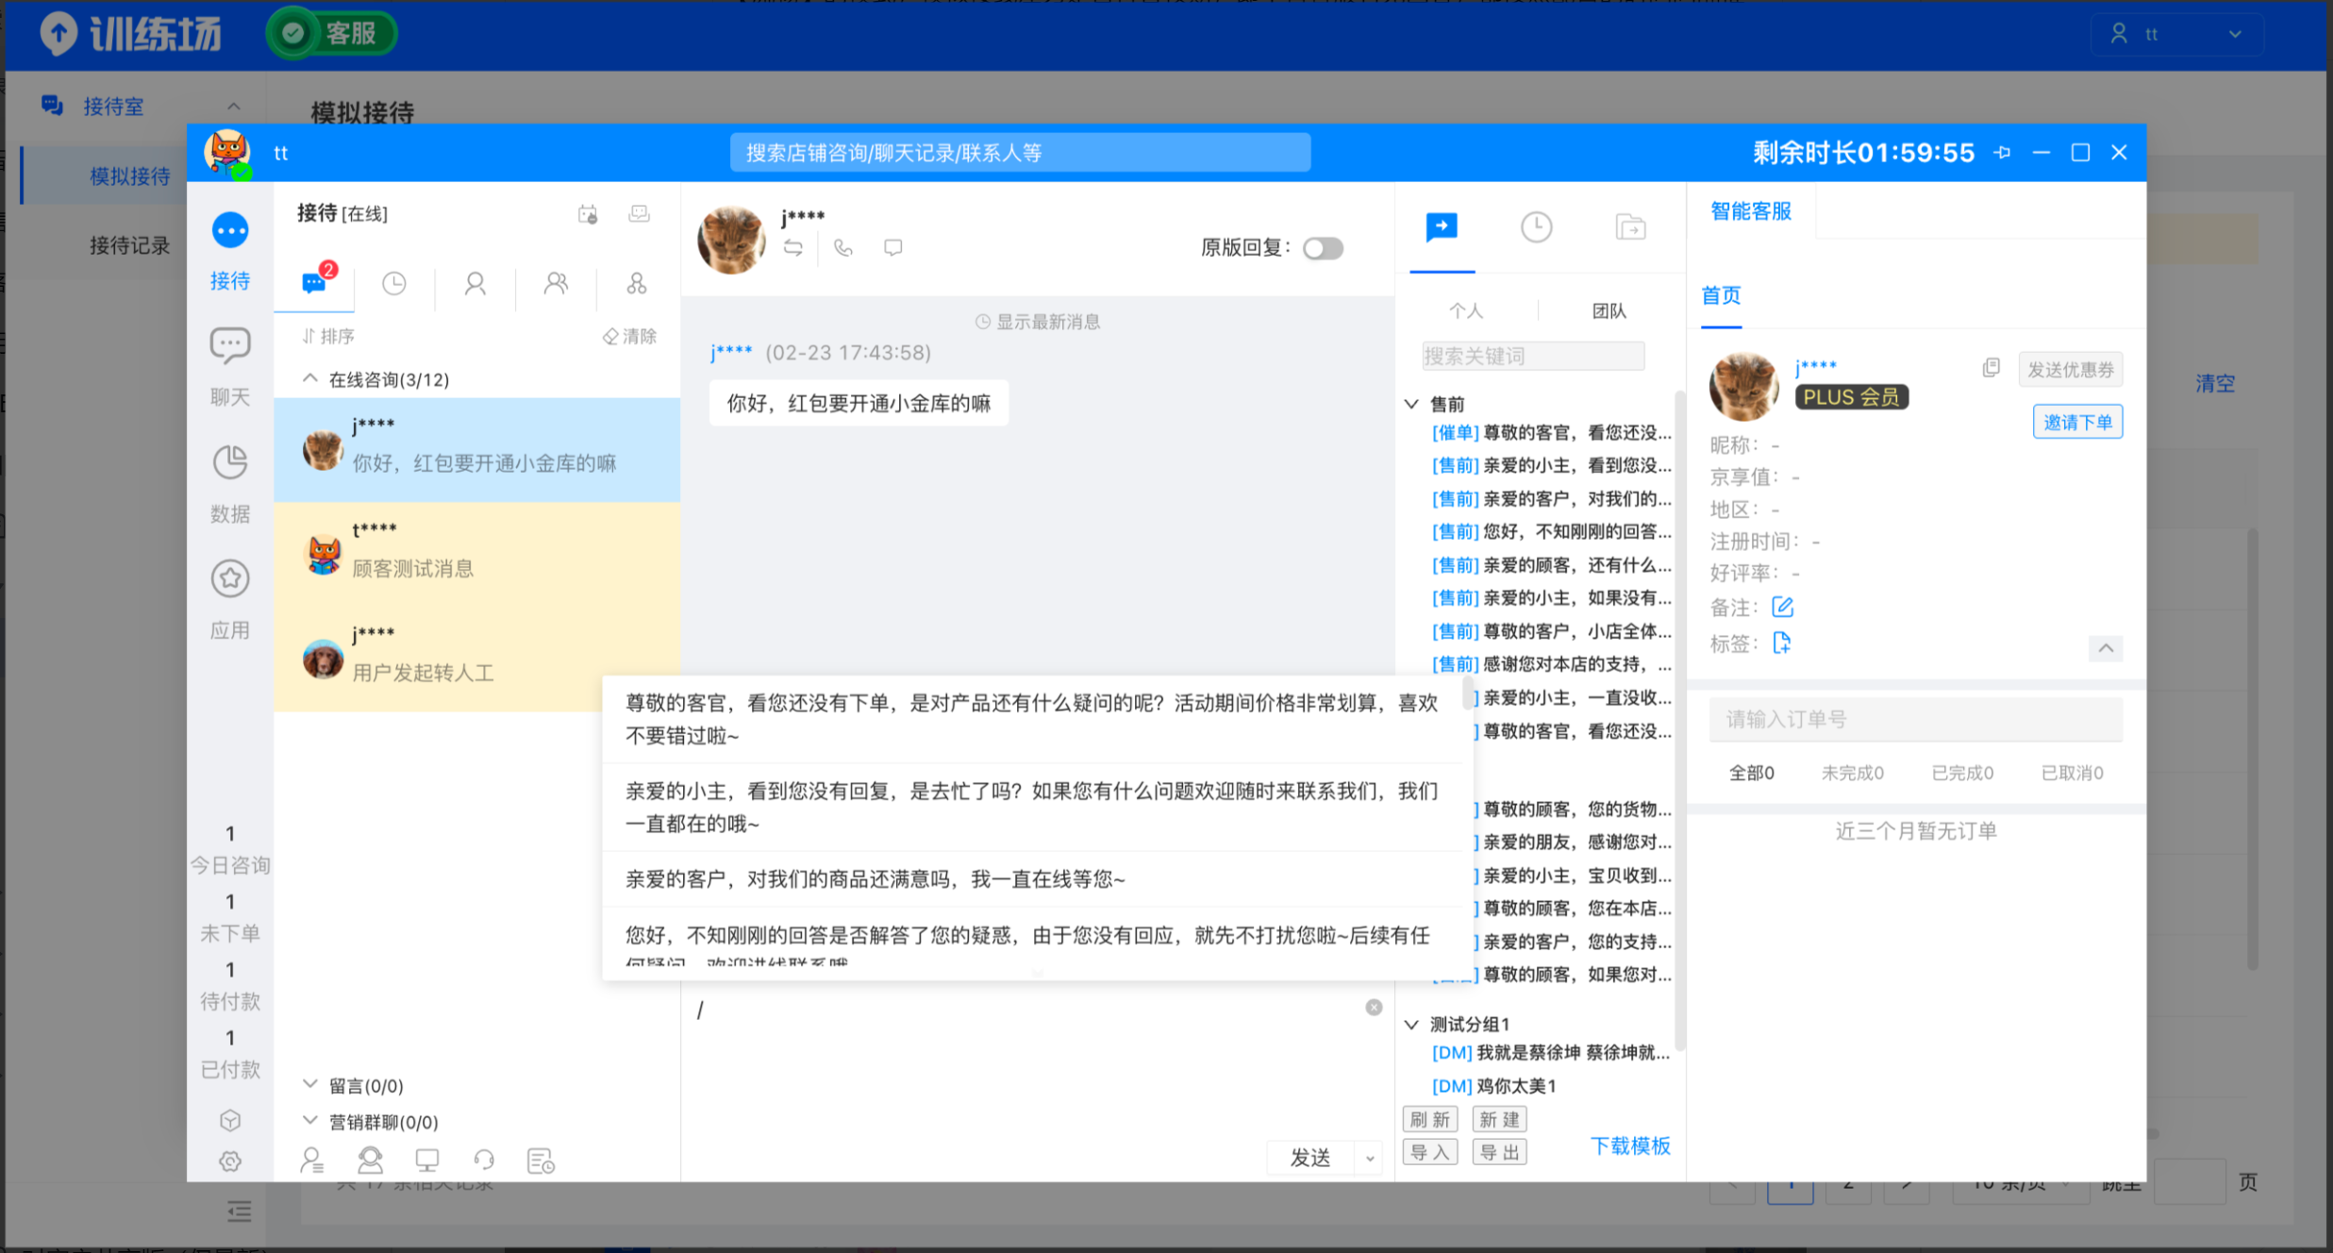This screenshot has height=1253, width=2333.
Task: Clear the message input with x icon
Action: click(x=1374, y=1008)
